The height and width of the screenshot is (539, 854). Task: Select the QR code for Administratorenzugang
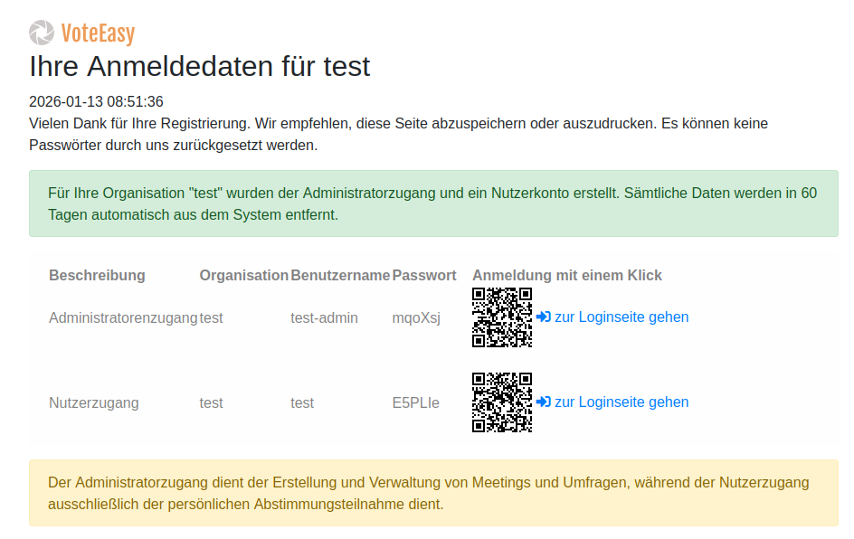click(502, 317)
